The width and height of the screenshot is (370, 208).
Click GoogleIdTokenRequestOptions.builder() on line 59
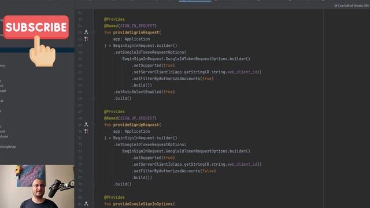208,59
